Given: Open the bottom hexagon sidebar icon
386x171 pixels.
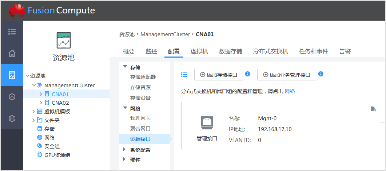Looking at the screenshot, I should (12, 118).
